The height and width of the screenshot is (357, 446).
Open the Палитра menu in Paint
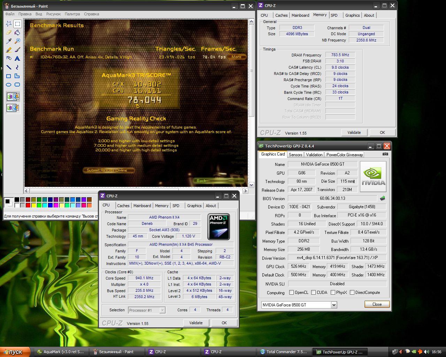[x=72, y=14]
